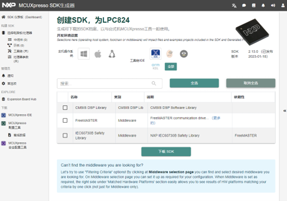Open MCUXpresso IDE download entry
This screenshot has height=201, width=287.
click(x=20, y=115)
